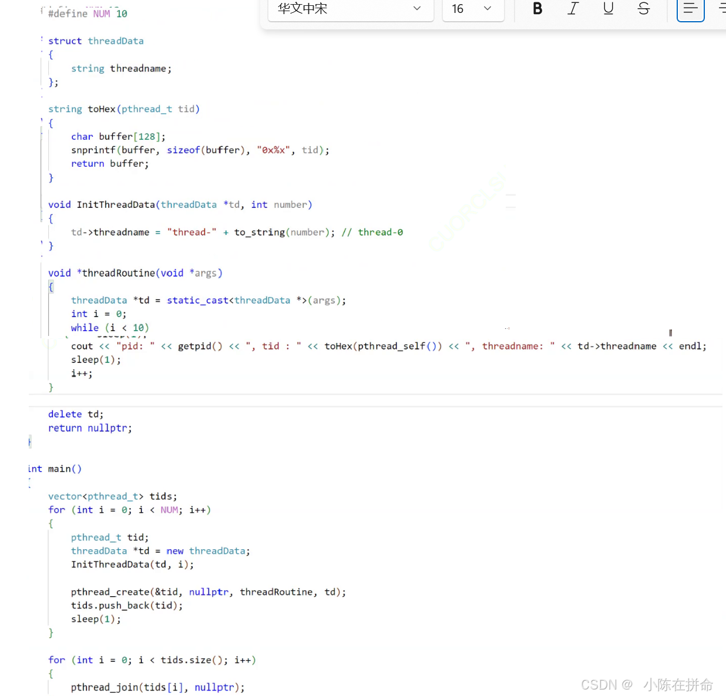Click the "for (int i = 0; i < NUM; i++)" line
The width and height of the screenshot is (726, 696).
129,510
